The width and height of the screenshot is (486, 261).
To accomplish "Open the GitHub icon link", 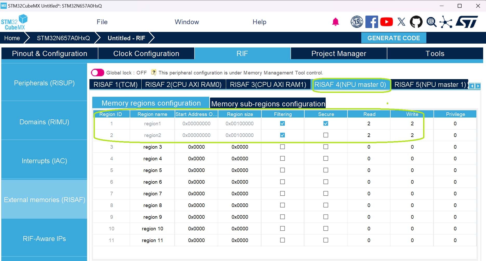I will [416, 22].
